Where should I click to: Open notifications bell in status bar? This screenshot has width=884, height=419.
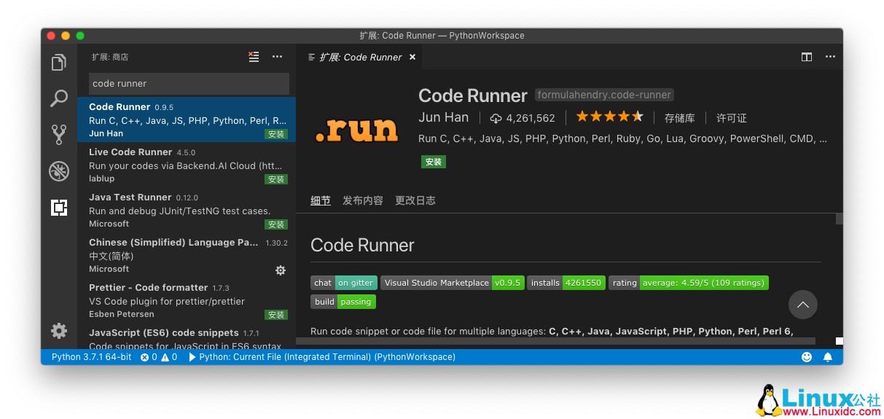(828, 357)
